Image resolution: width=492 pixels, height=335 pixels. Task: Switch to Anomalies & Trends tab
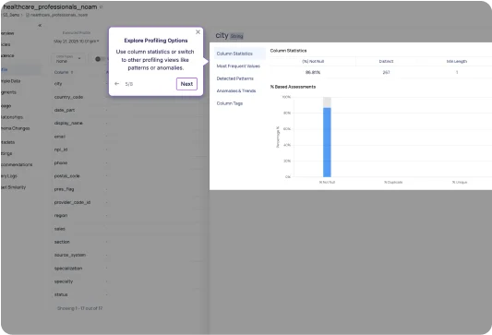coord(236,90)
